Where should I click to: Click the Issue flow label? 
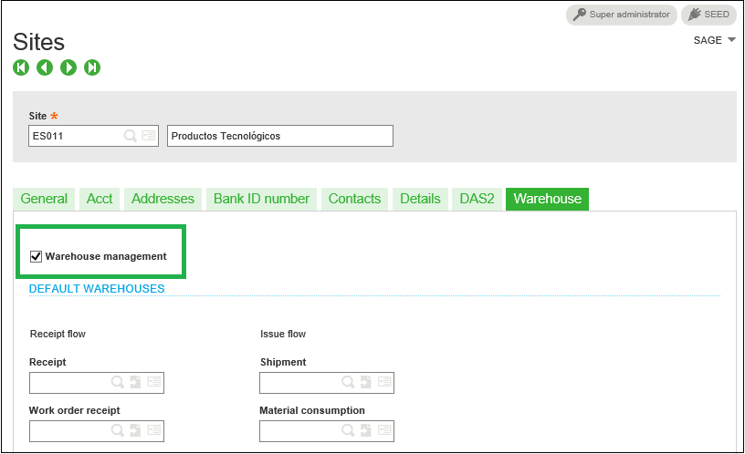(x=283, y=334)
